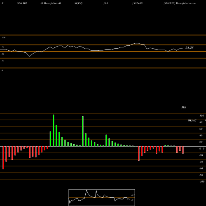Click the MR axis label 40

pos(201,136)
